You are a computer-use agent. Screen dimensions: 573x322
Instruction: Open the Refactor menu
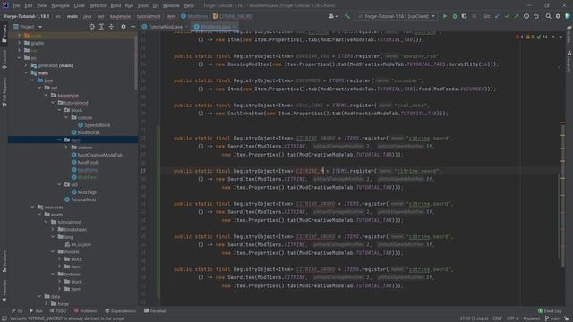click(x=98, y=5)
